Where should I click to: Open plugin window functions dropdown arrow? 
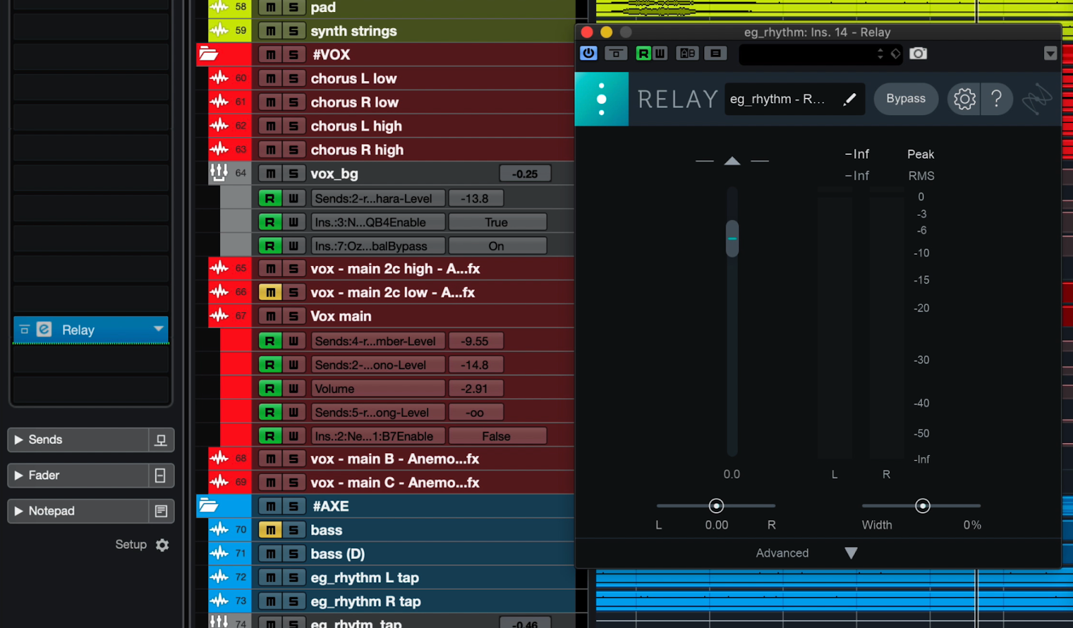1050,54
